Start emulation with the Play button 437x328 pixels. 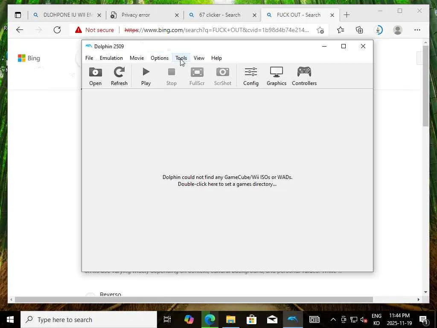pyautogui.click(x=146, y=76)
